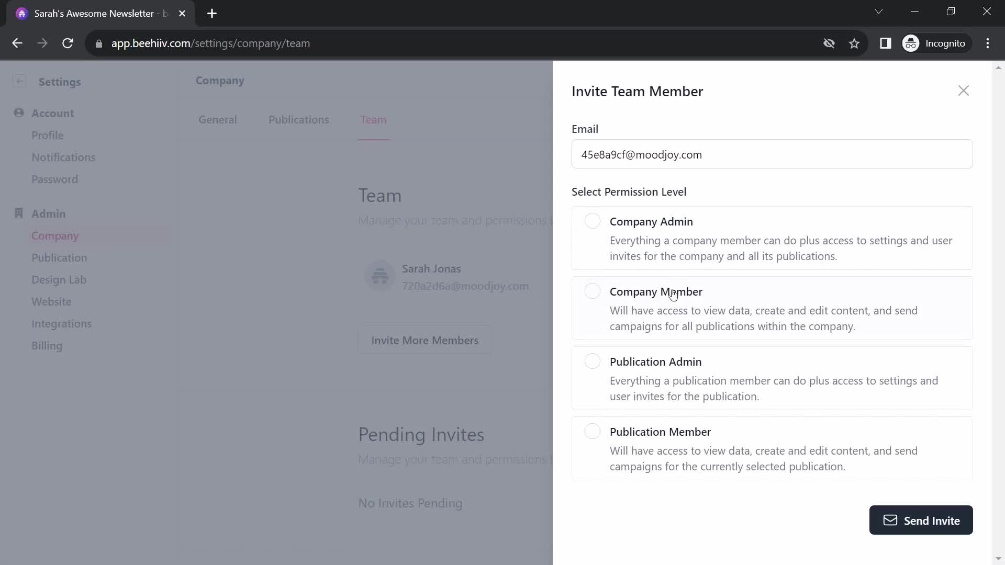This screenshot has height=565, width=1005.
Task: Open the Publications settings section
Action: point(299,119)
